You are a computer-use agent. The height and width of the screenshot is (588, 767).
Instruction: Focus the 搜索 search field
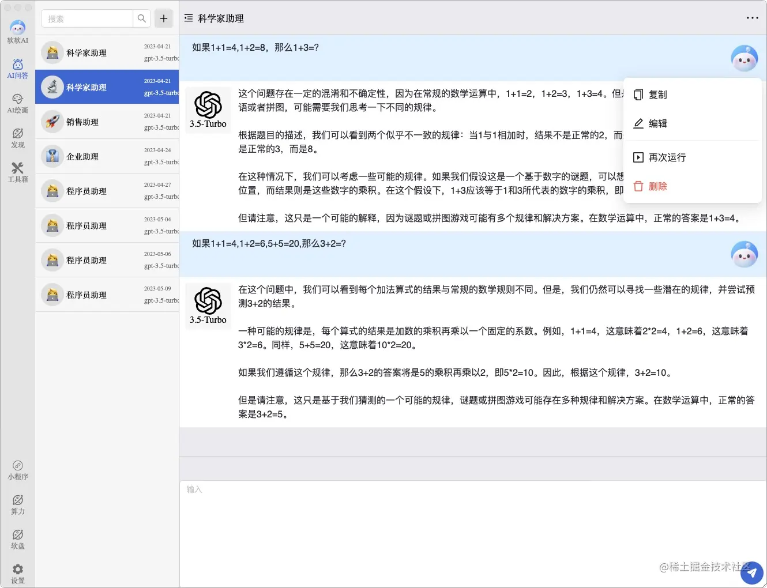coord(87,18)
